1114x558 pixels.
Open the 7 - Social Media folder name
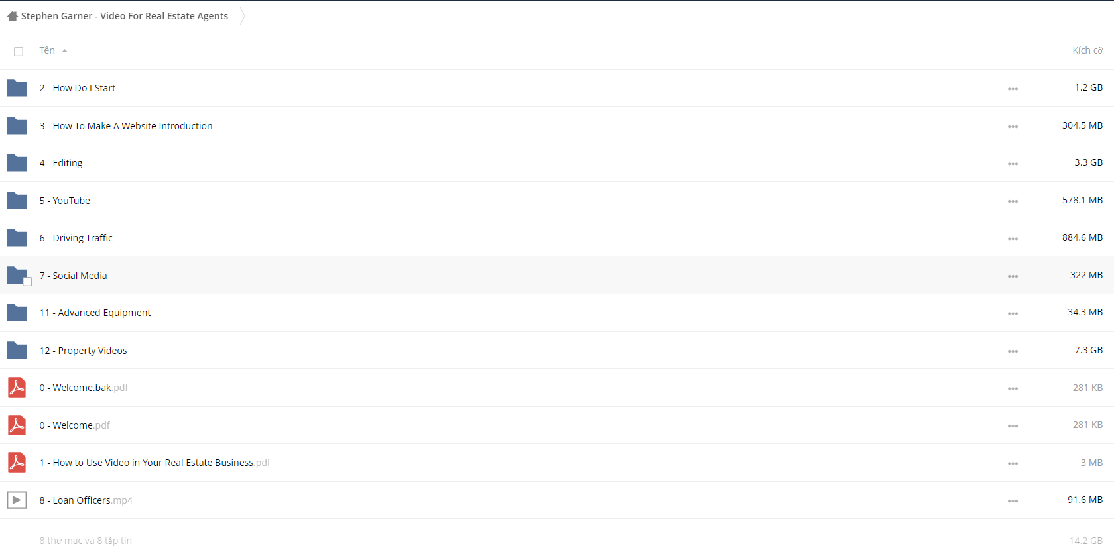[x=73, y=276]
